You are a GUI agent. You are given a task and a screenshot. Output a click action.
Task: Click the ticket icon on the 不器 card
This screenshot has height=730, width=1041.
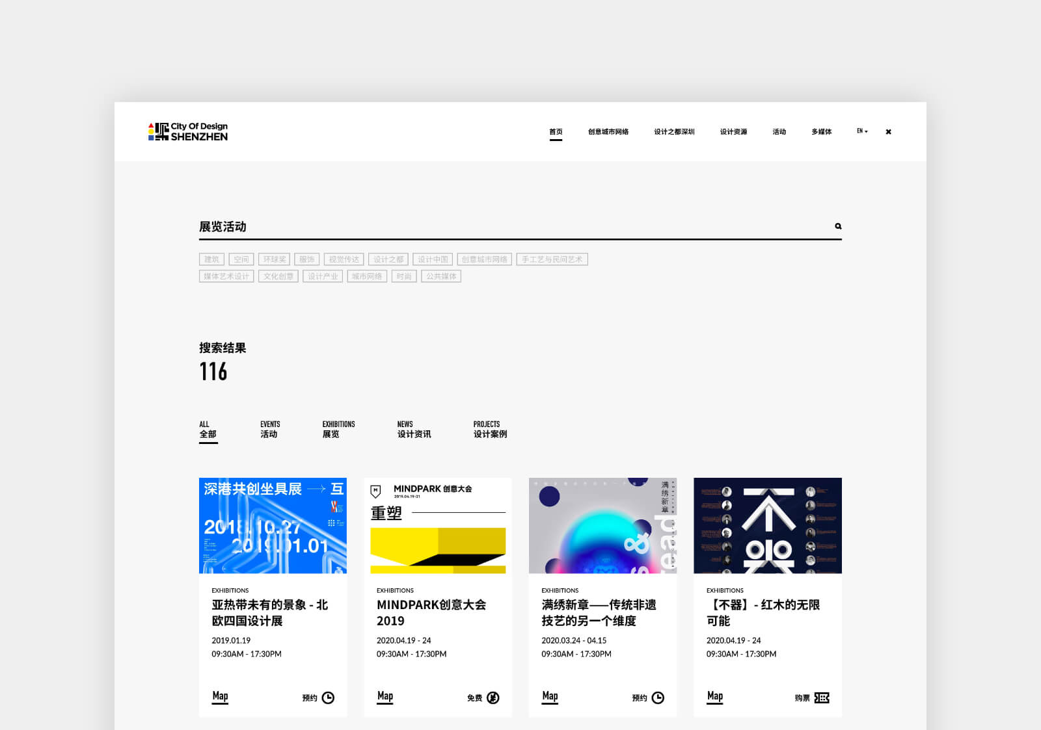click(x=822, y=697)
